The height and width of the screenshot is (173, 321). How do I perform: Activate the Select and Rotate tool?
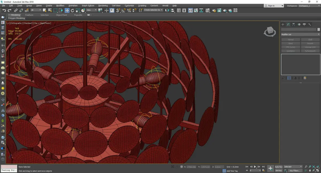[x=72, y=10]
